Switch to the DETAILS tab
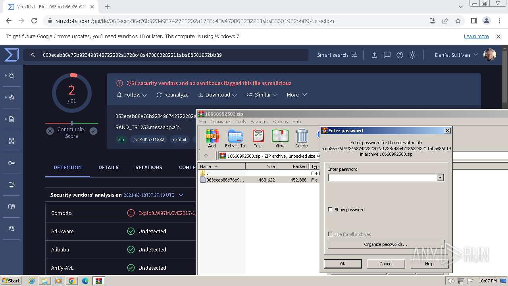 108,167
